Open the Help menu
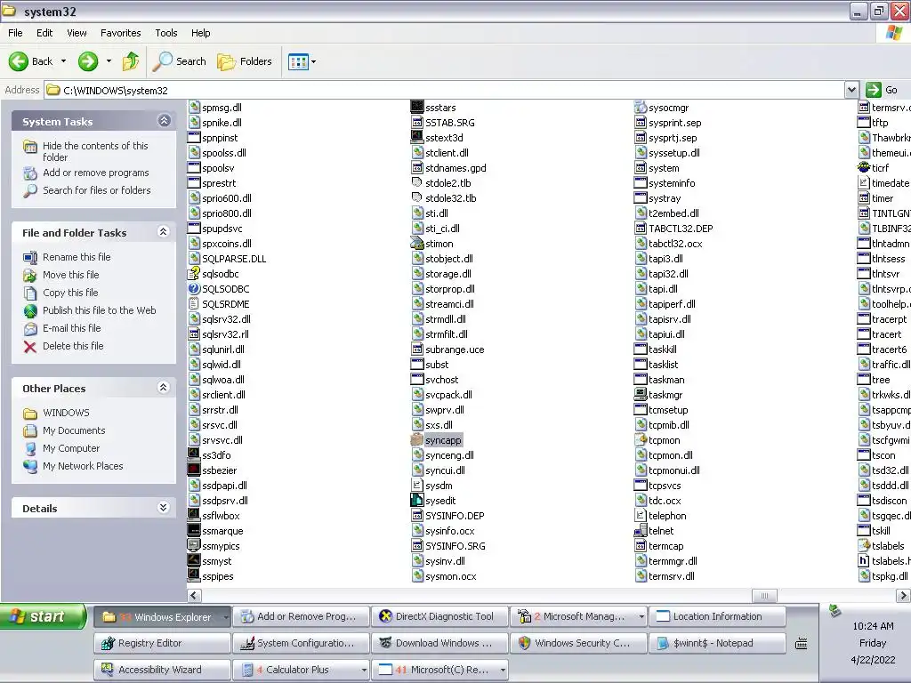 tap(201, 33)
